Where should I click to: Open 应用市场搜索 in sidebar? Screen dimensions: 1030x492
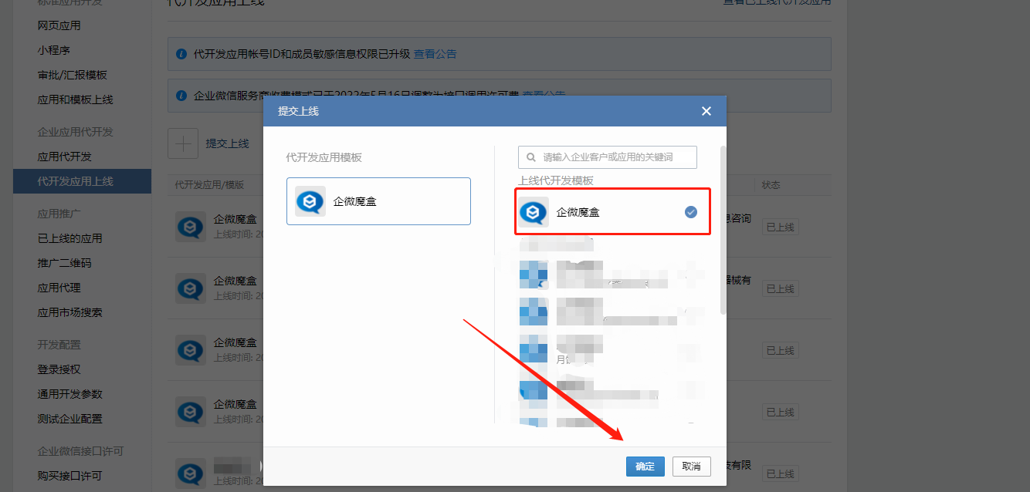pos(69,312)
